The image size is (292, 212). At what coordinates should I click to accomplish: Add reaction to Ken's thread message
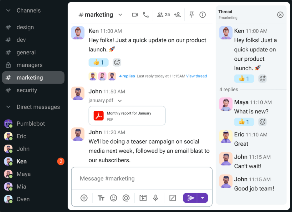point(262,78)
